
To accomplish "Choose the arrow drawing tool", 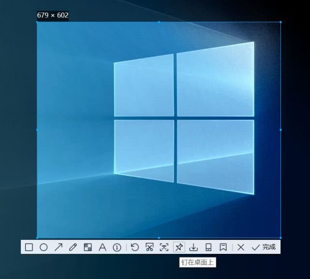I will coord(59,247).
